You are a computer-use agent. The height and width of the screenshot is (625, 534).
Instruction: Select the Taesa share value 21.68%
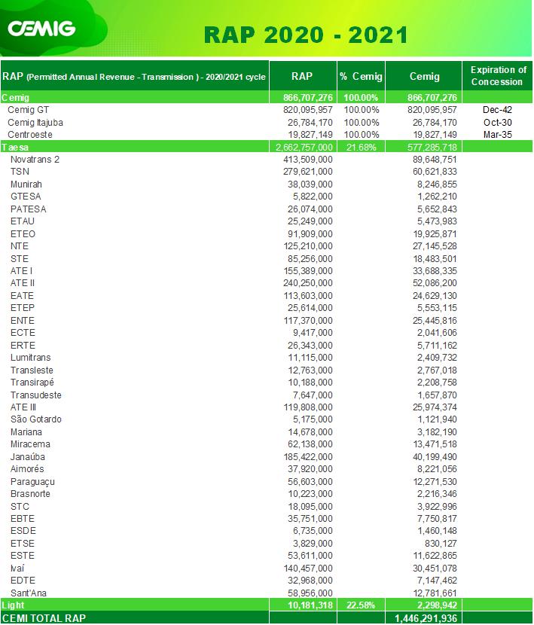(361, 147)
